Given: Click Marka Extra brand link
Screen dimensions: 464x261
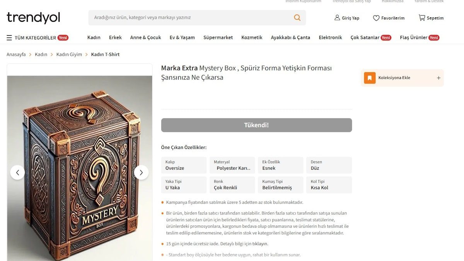Looking at the screenshot, I should (179, 68).
